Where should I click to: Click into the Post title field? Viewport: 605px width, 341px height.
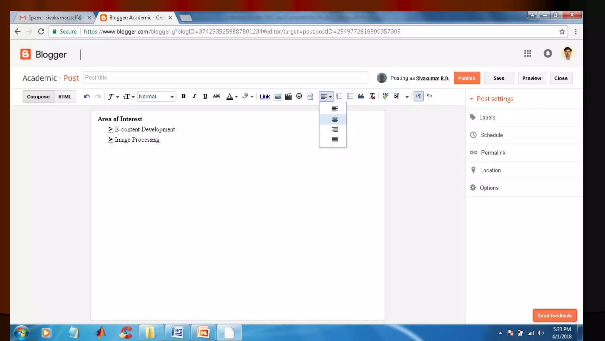pyautogui.click(x=225, y=78)
